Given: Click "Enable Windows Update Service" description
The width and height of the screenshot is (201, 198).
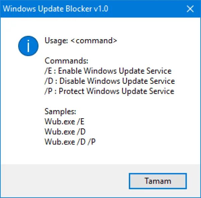Looking at the screenshot, I should [115, 71].
